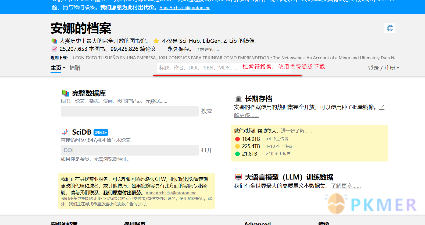This screenshot has width=425, height=225.
Task: Open the 进一步了解 seeding link
Action: tap(297, 131)
